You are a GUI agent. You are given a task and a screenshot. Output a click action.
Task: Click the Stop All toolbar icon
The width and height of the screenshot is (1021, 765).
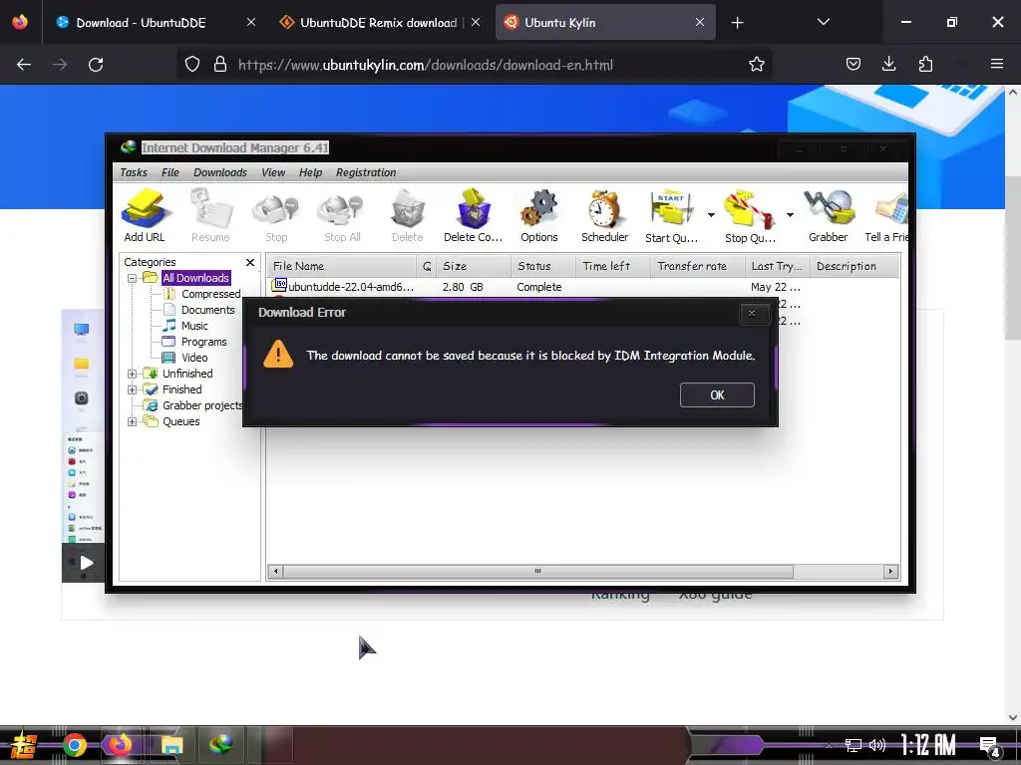(x=342, y=216)
